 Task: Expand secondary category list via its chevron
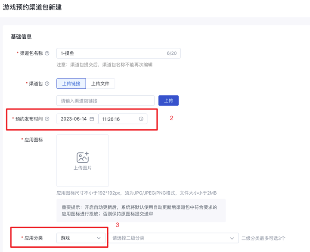point(232,238)
